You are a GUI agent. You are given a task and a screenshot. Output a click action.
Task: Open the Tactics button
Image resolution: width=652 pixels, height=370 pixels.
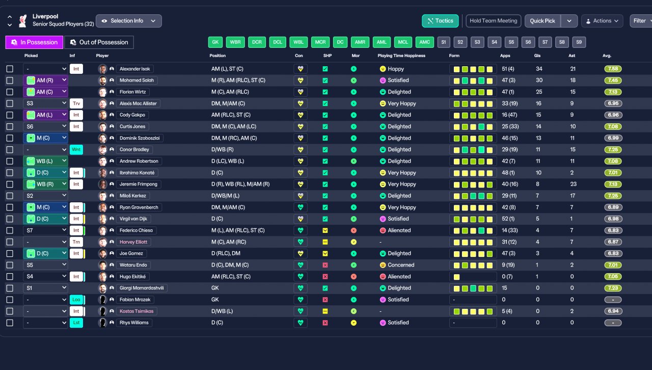click(x=440, y=21)
